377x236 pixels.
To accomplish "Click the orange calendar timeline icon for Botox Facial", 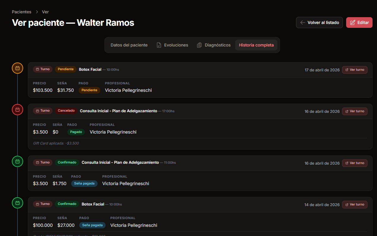I will point(18,68).
